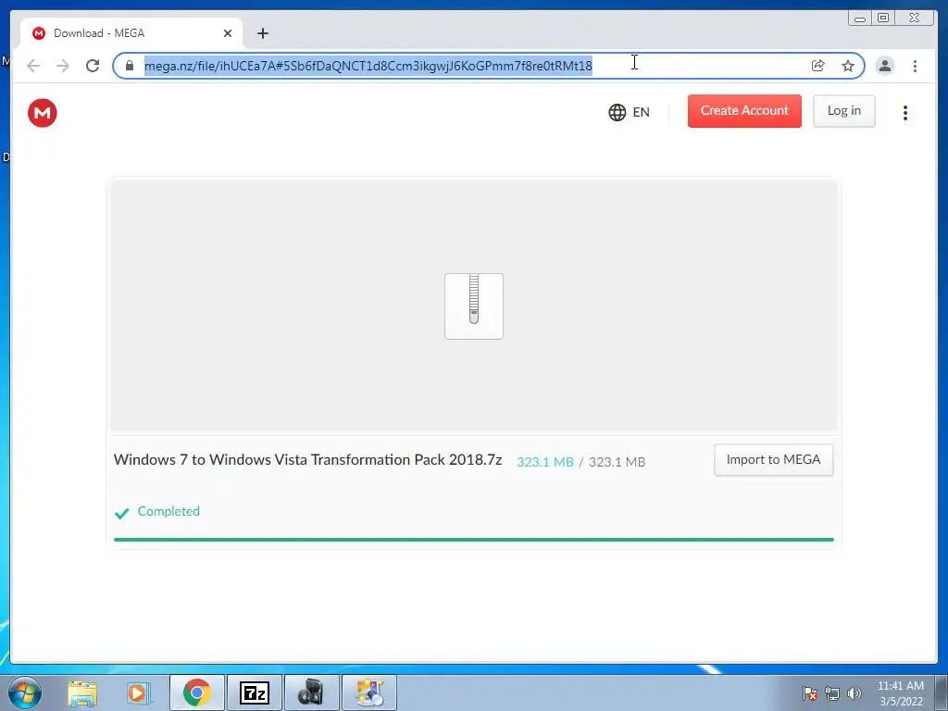Click the Completed status text
This screenshot has height=711, width=948.
tap(168, 511)
